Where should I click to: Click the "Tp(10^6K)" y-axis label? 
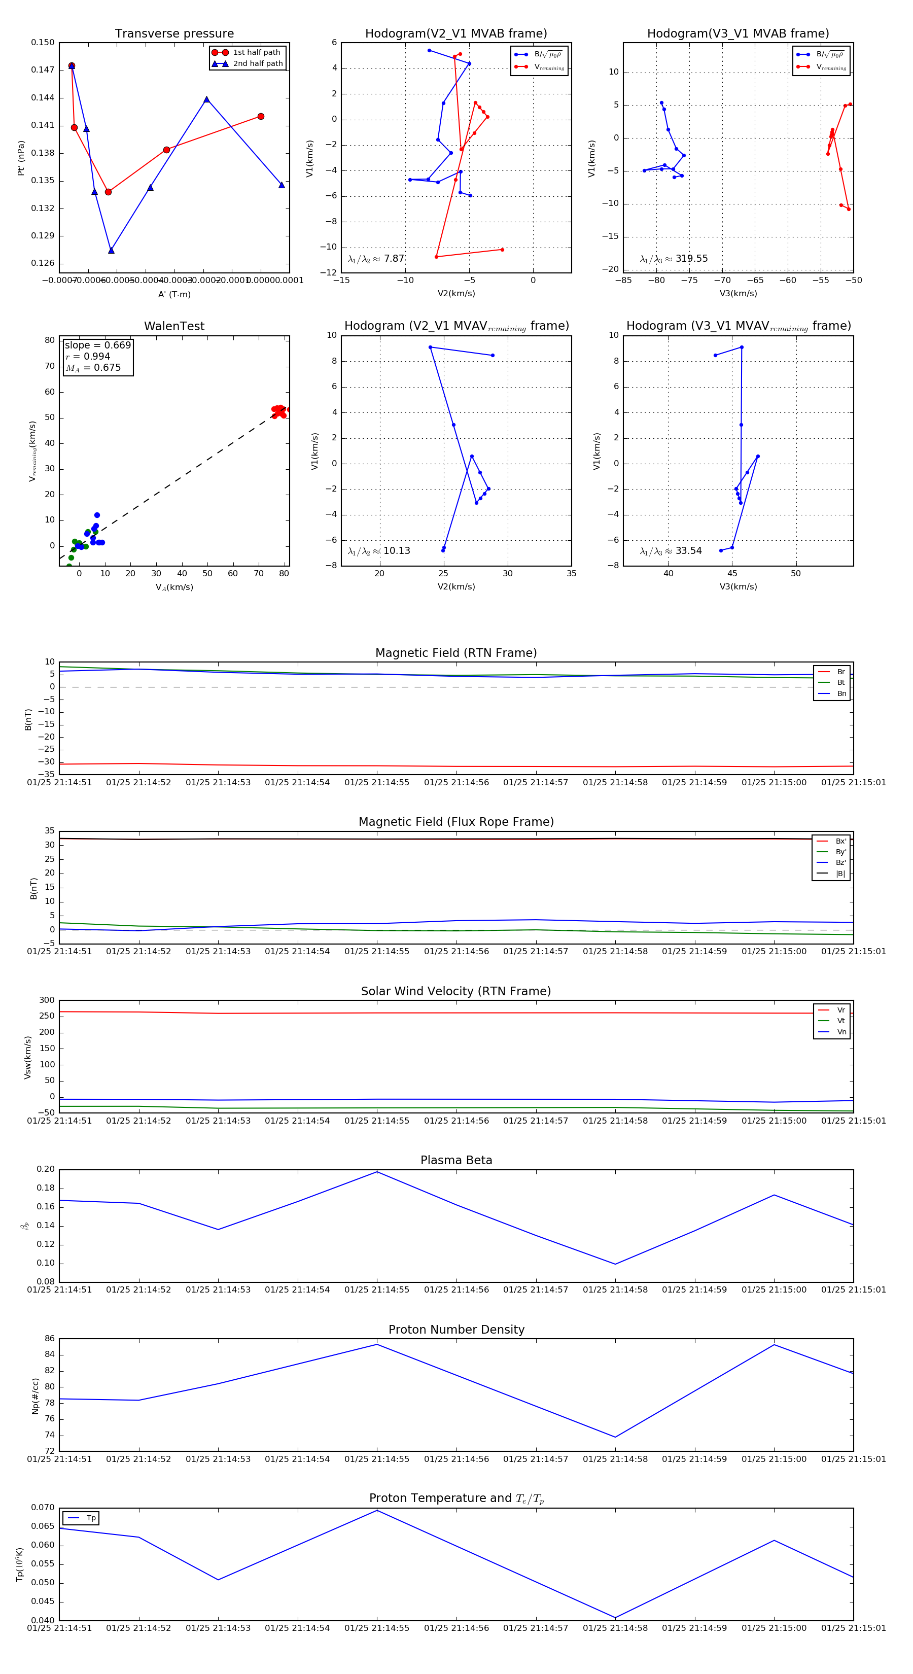click(x=19, y=1564)
